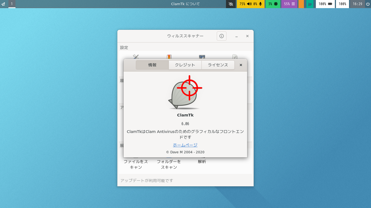Screen dimensions: 371x208
Task: Click the microphone icon in top bar
Action: (x=260, y=4)
